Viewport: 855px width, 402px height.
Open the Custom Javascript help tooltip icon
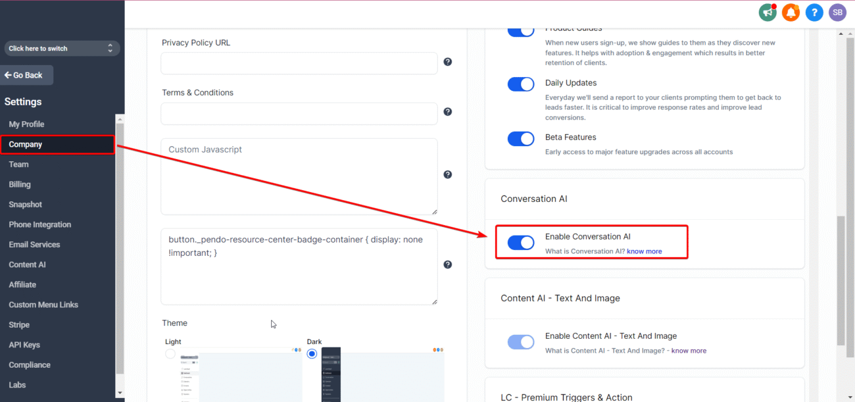(x=448, y=174)
